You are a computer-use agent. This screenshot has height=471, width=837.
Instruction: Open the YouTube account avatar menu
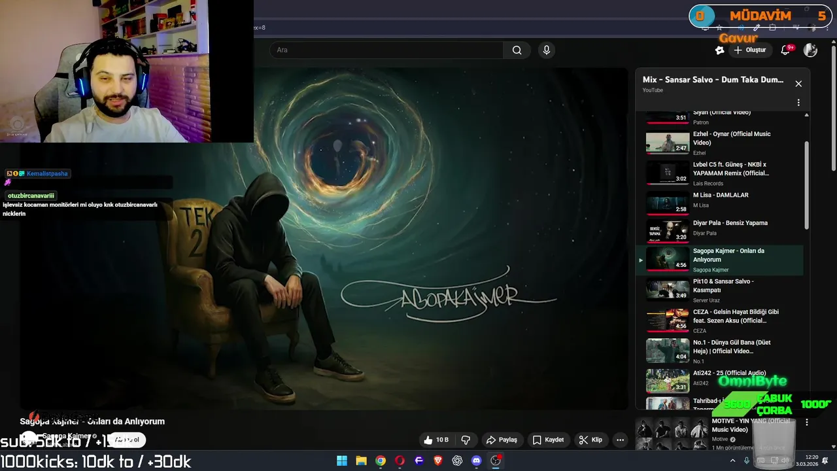click(x=810, y=50)
